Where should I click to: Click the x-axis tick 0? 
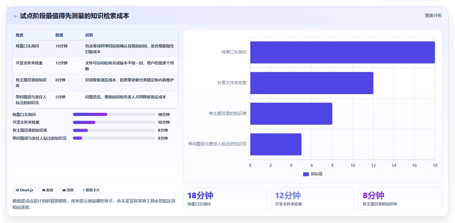[250, 165]
